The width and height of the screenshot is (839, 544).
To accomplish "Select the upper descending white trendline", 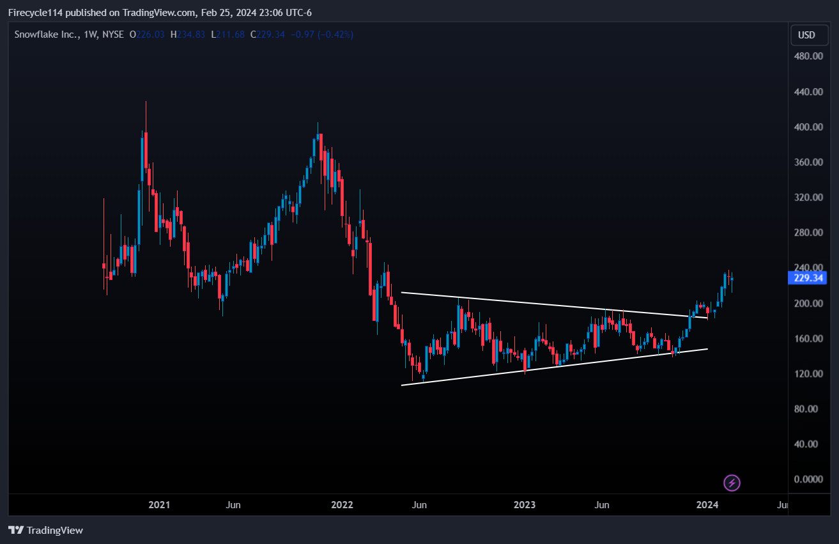I will point(554,305).
